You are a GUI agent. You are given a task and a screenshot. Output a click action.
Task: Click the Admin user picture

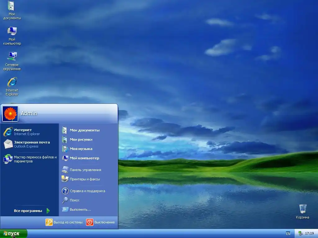(x=10, y=114)
